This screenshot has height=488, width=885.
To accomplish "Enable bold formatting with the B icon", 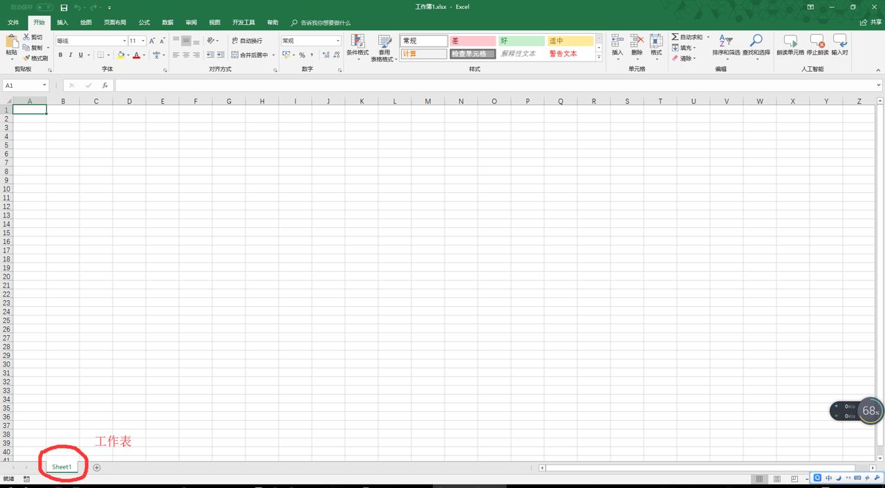I will [x=62, y=55].
